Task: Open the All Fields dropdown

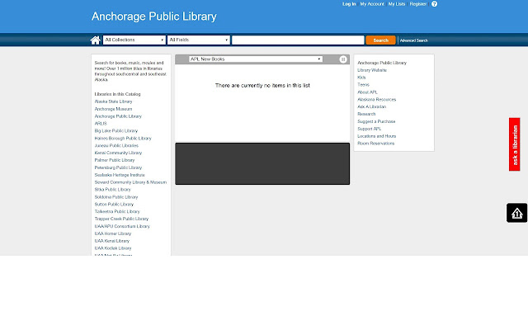Action: pyautogui.click(x=199, y=40)
